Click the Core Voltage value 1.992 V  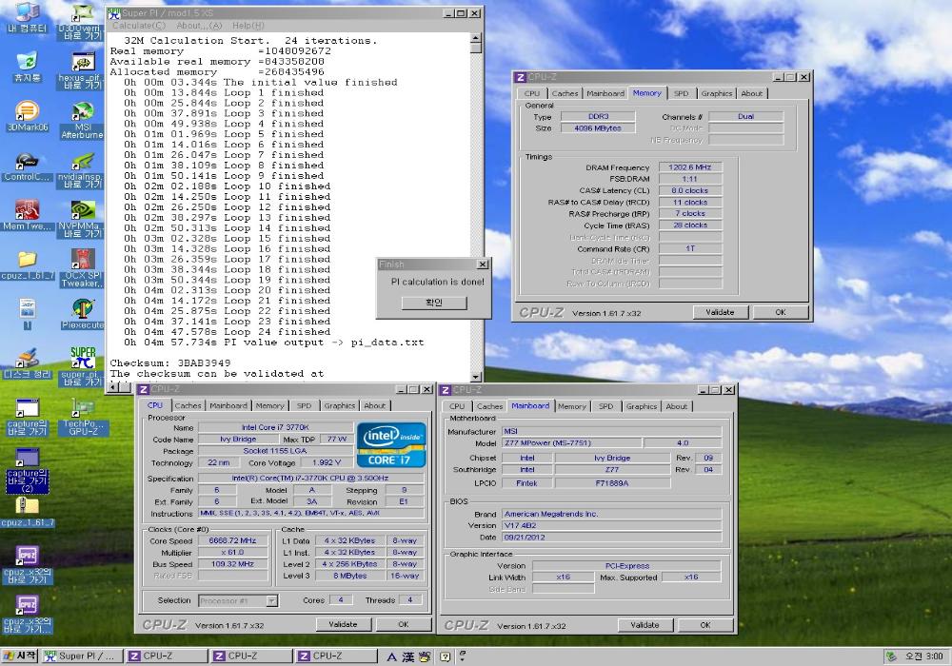(x=327, y=462)
